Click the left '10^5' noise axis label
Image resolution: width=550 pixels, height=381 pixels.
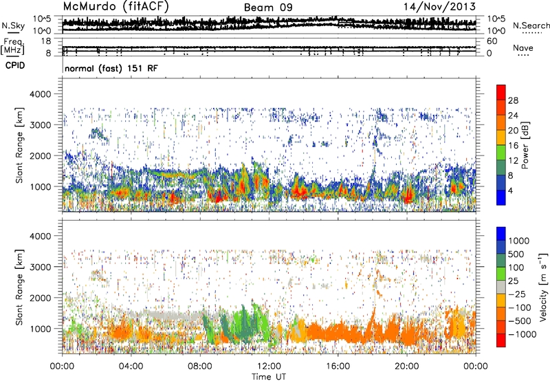(42, 19)
